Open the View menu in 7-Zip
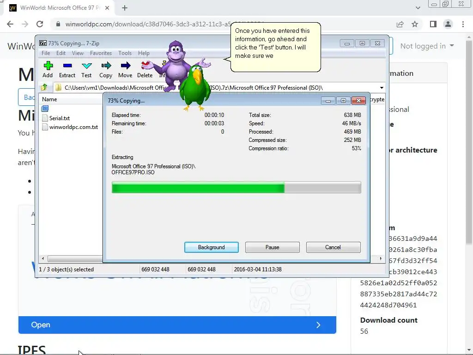Image resolution: width=473 pixels, height=355 pixels. pos(78,53)
